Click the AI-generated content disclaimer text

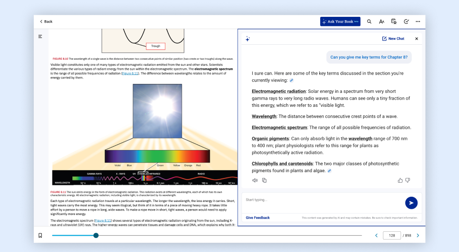[x=360, y=218]
